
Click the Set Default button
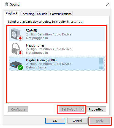click(70, 109)
